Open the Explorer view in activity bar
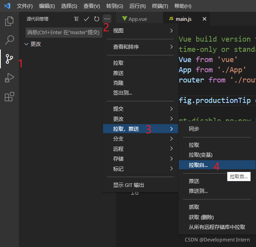This screenshot has width=256, height=247. pyautogui.click(x=9, y=21)
